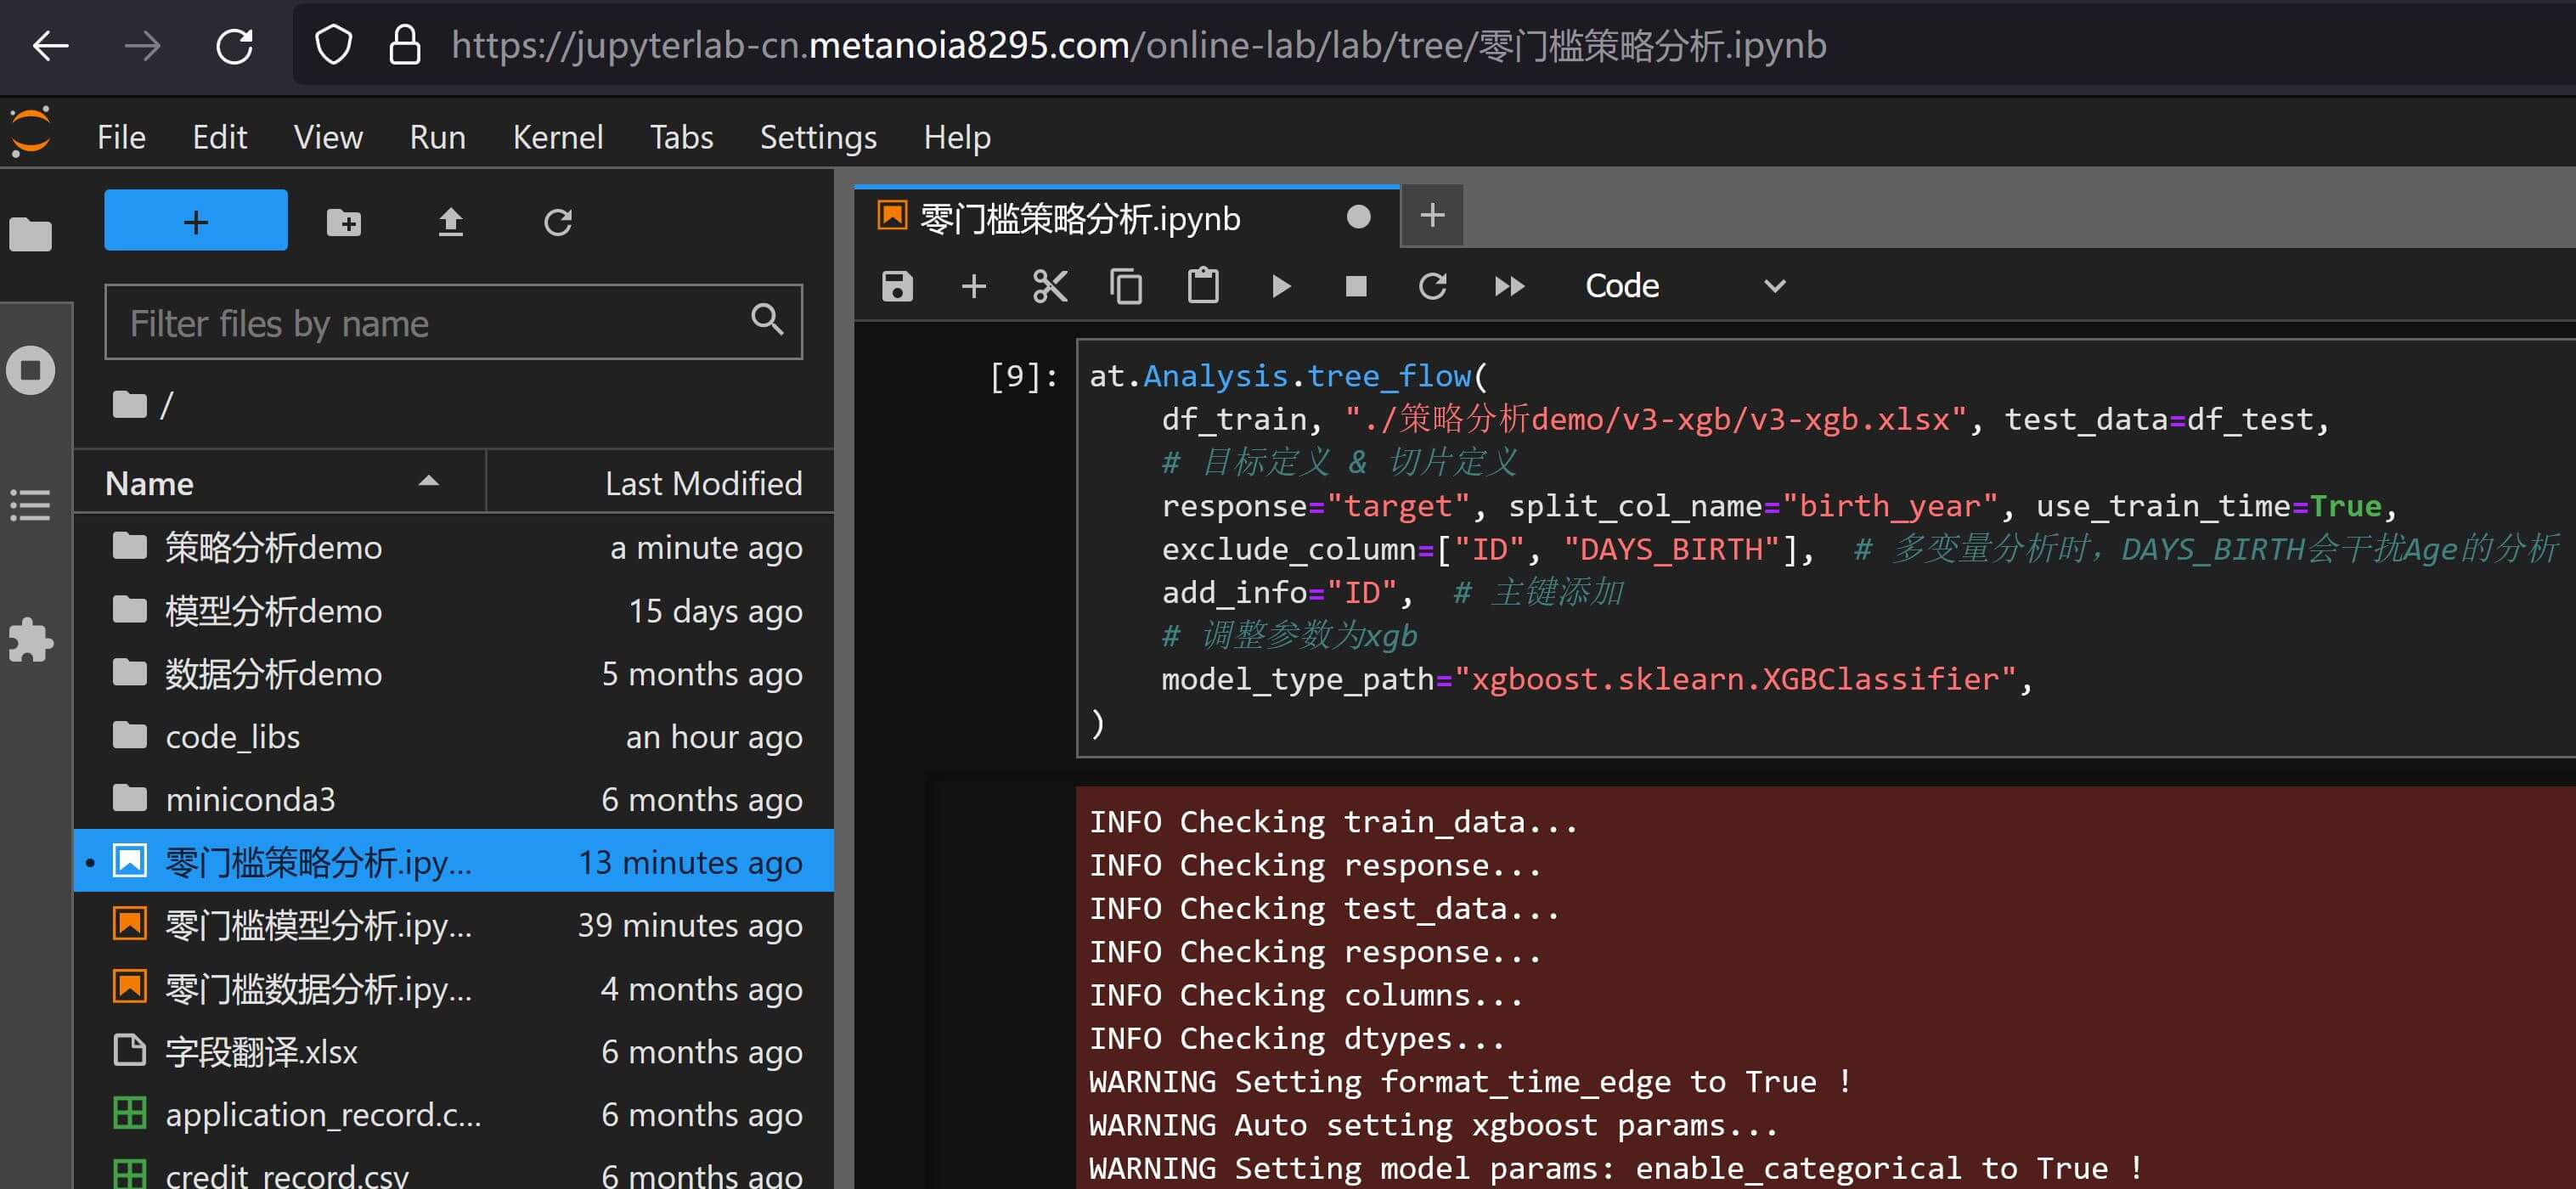Save the notebook using the save icon

pyautogui.click(x=897, y=286)
